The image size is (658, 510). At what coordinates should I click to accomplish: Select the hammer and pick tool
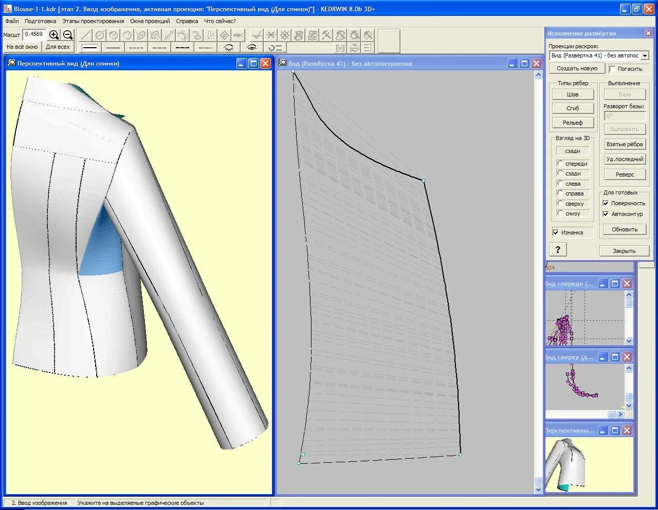pyautogui.click(x=326, y=35)
